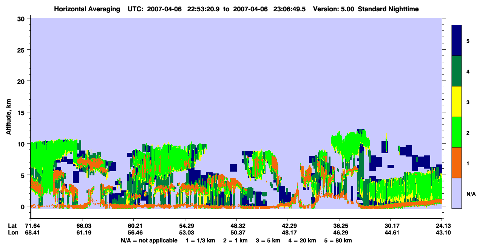Click 'Standard Nighttime' in the title
This screenshot has width=491, height=251.
388,9
